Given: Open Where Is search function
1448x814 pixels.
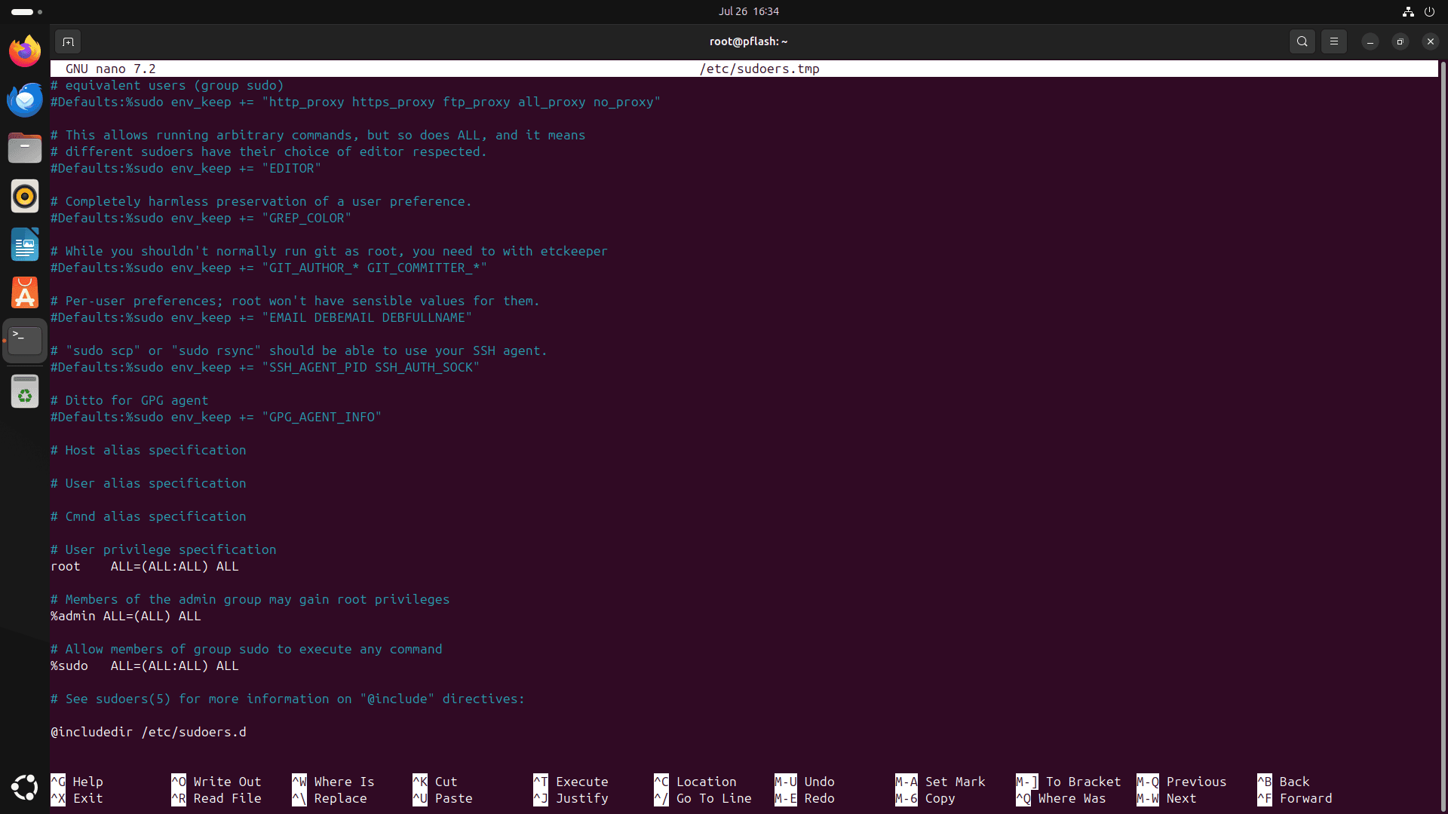Looking at the screenshot, I should point(342,781).
